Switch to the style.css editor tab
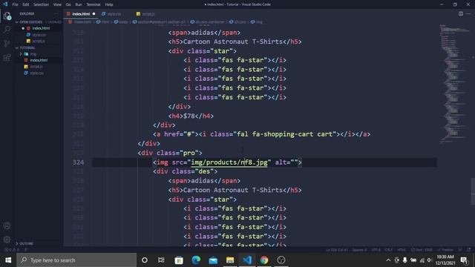475x267 pixels. pyautogui.click(x=114, y=14)
